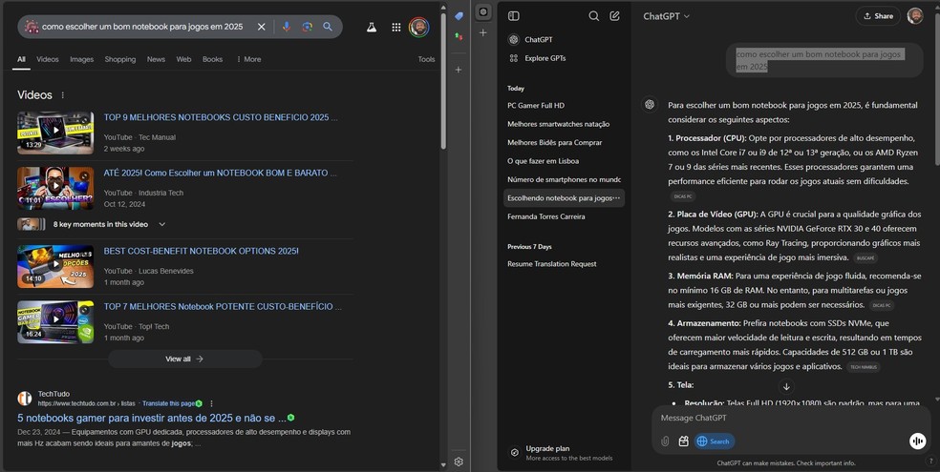
Task: Switch to the Web search tab
Action: click(x=183, y=59)
